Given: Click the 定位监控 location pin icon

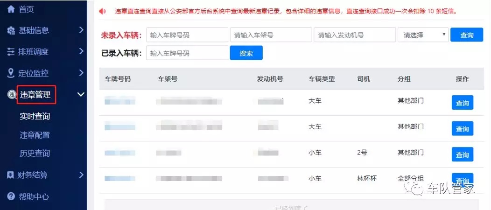Looking at the screenshot, I should 11,73.
